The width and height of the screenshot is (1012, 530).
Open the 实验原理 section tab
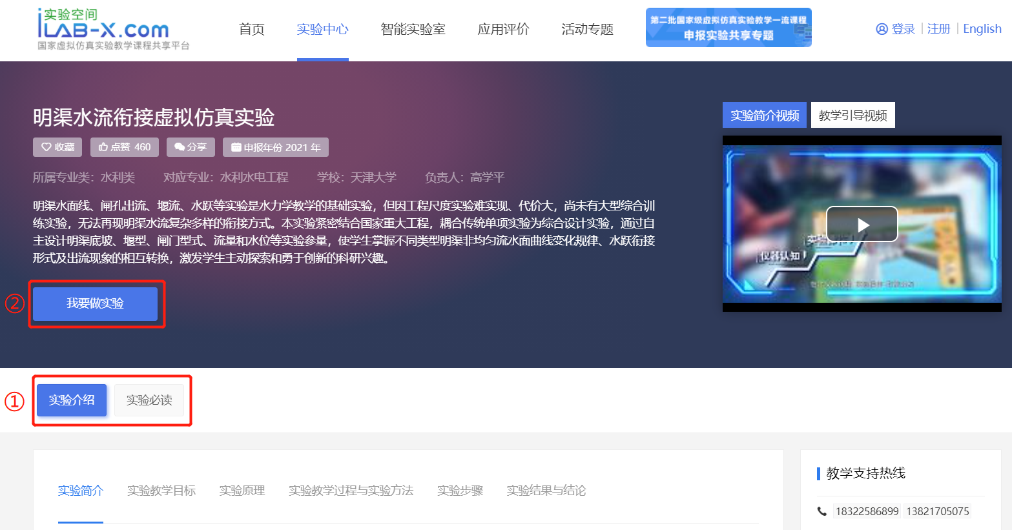(242, 491)
